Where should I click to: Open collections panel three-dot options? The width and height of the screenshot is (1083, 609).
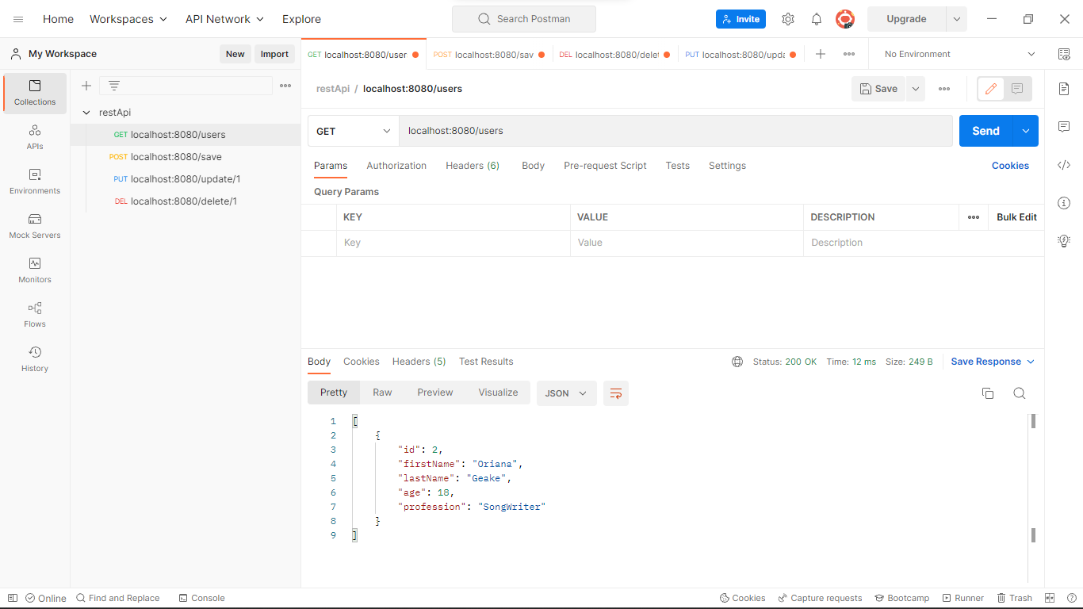click(x=285, y=86)
